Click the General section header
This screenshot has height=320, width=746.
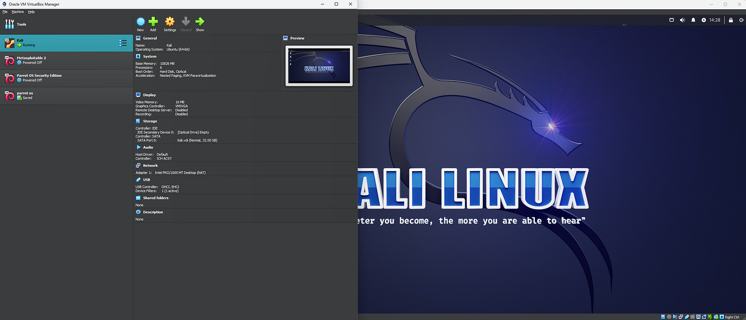(150, 38)
